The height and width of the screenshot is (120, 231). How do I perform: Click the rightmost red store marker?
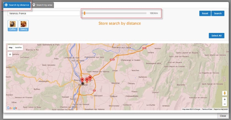90,78
